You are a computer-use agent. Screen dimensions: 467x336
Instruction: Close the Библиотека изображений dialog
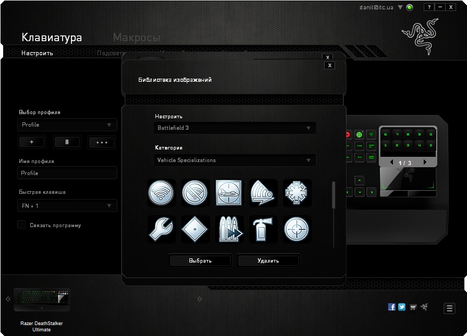pos(329,66)
